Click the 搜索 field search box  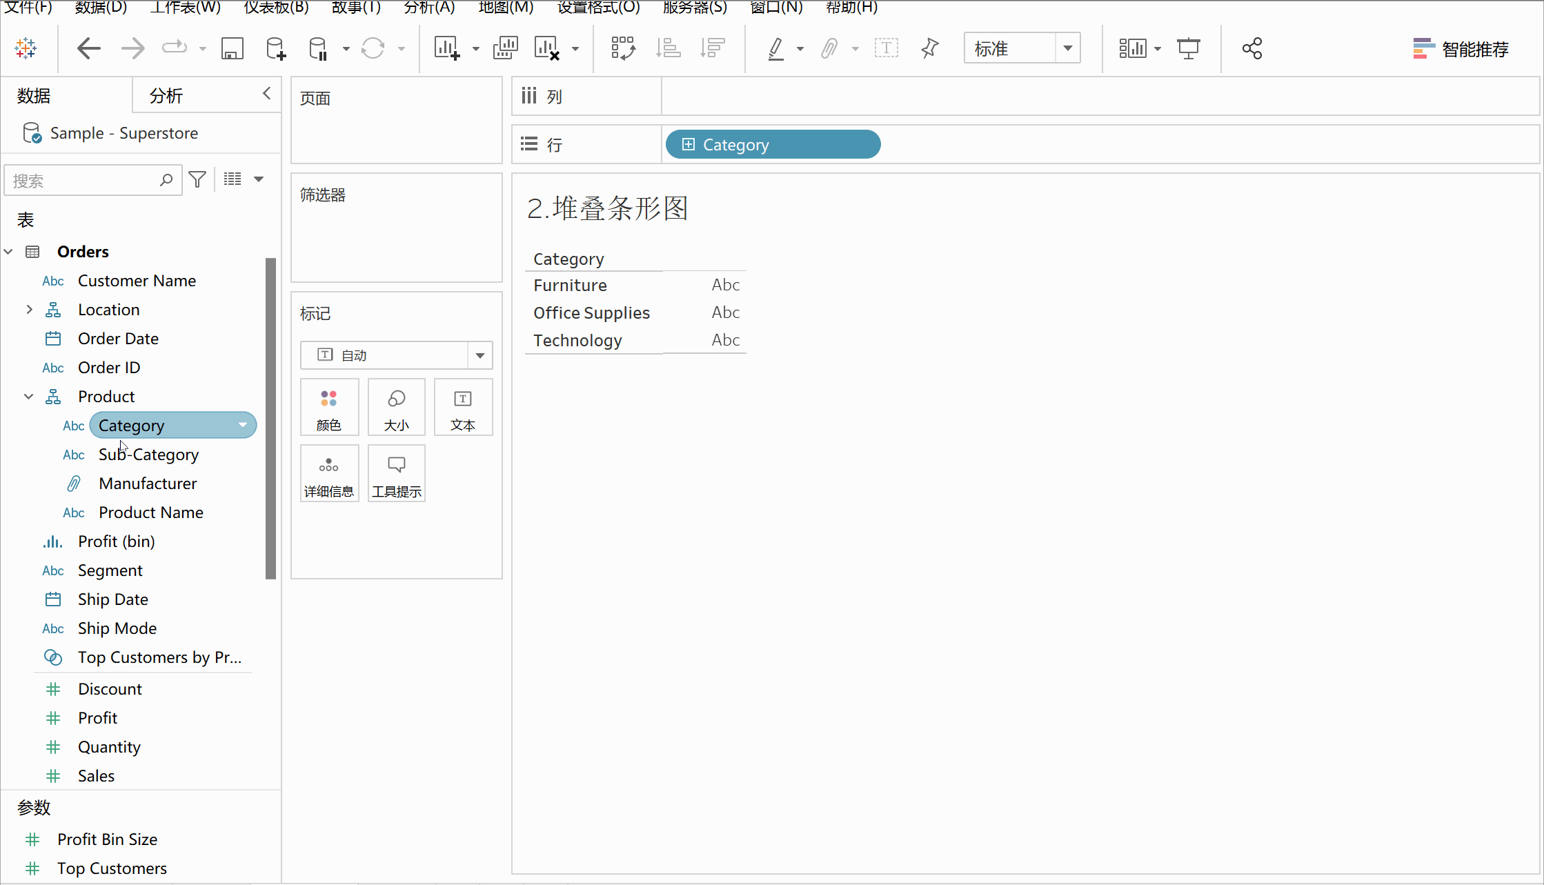(x=83, y=181)
